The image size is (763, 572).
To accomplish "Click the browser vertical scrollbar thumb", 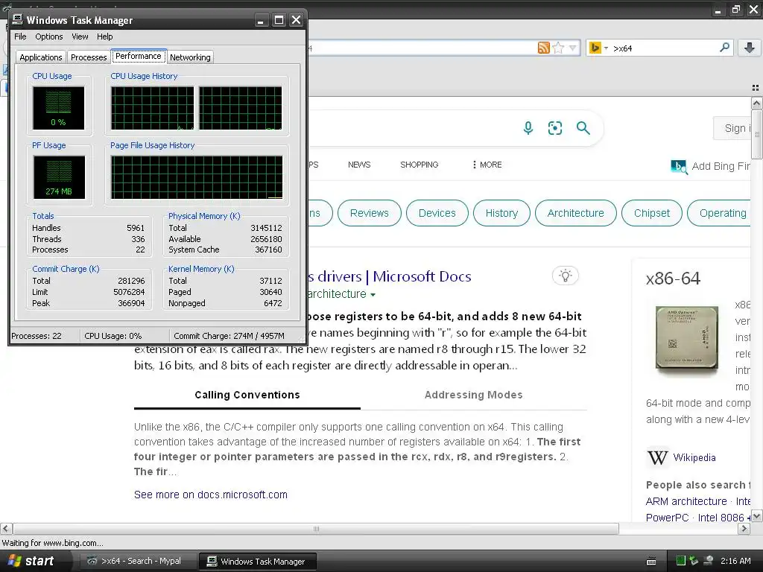I will [x=756, y=134].
